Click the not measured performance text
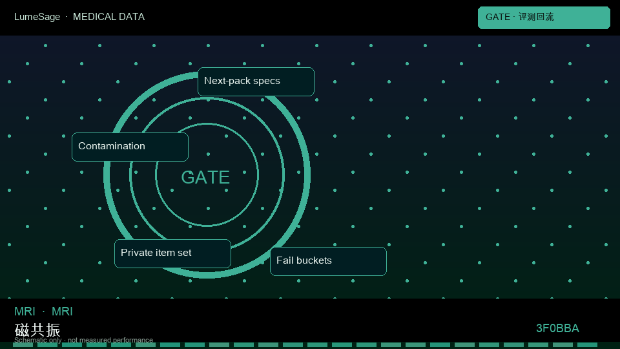Screen dimensions: 620x349 [x=110, y=340]
